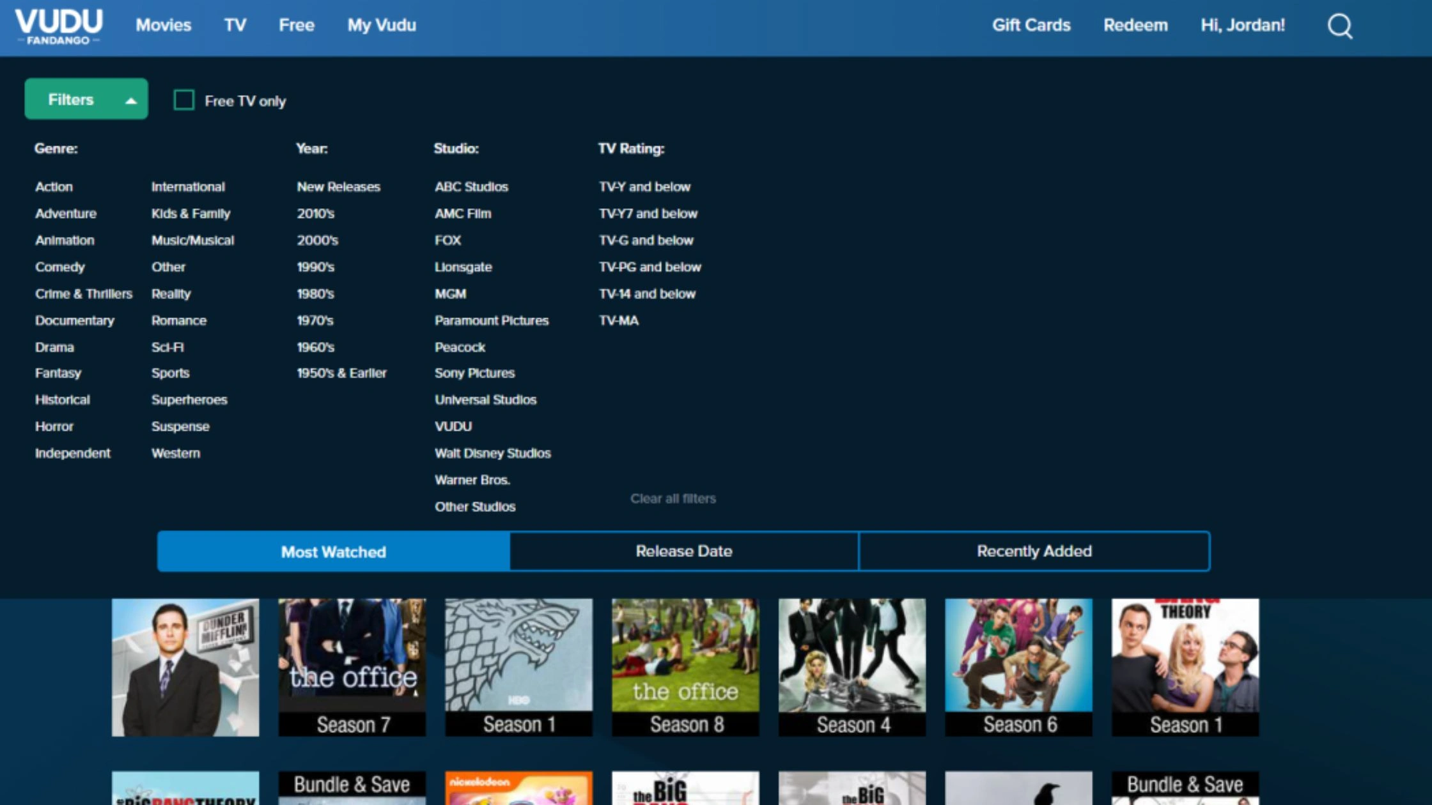Select the "Most Watched" sort tab
The width and height of the screenshot is (1432, 805).
click(334, 551)
